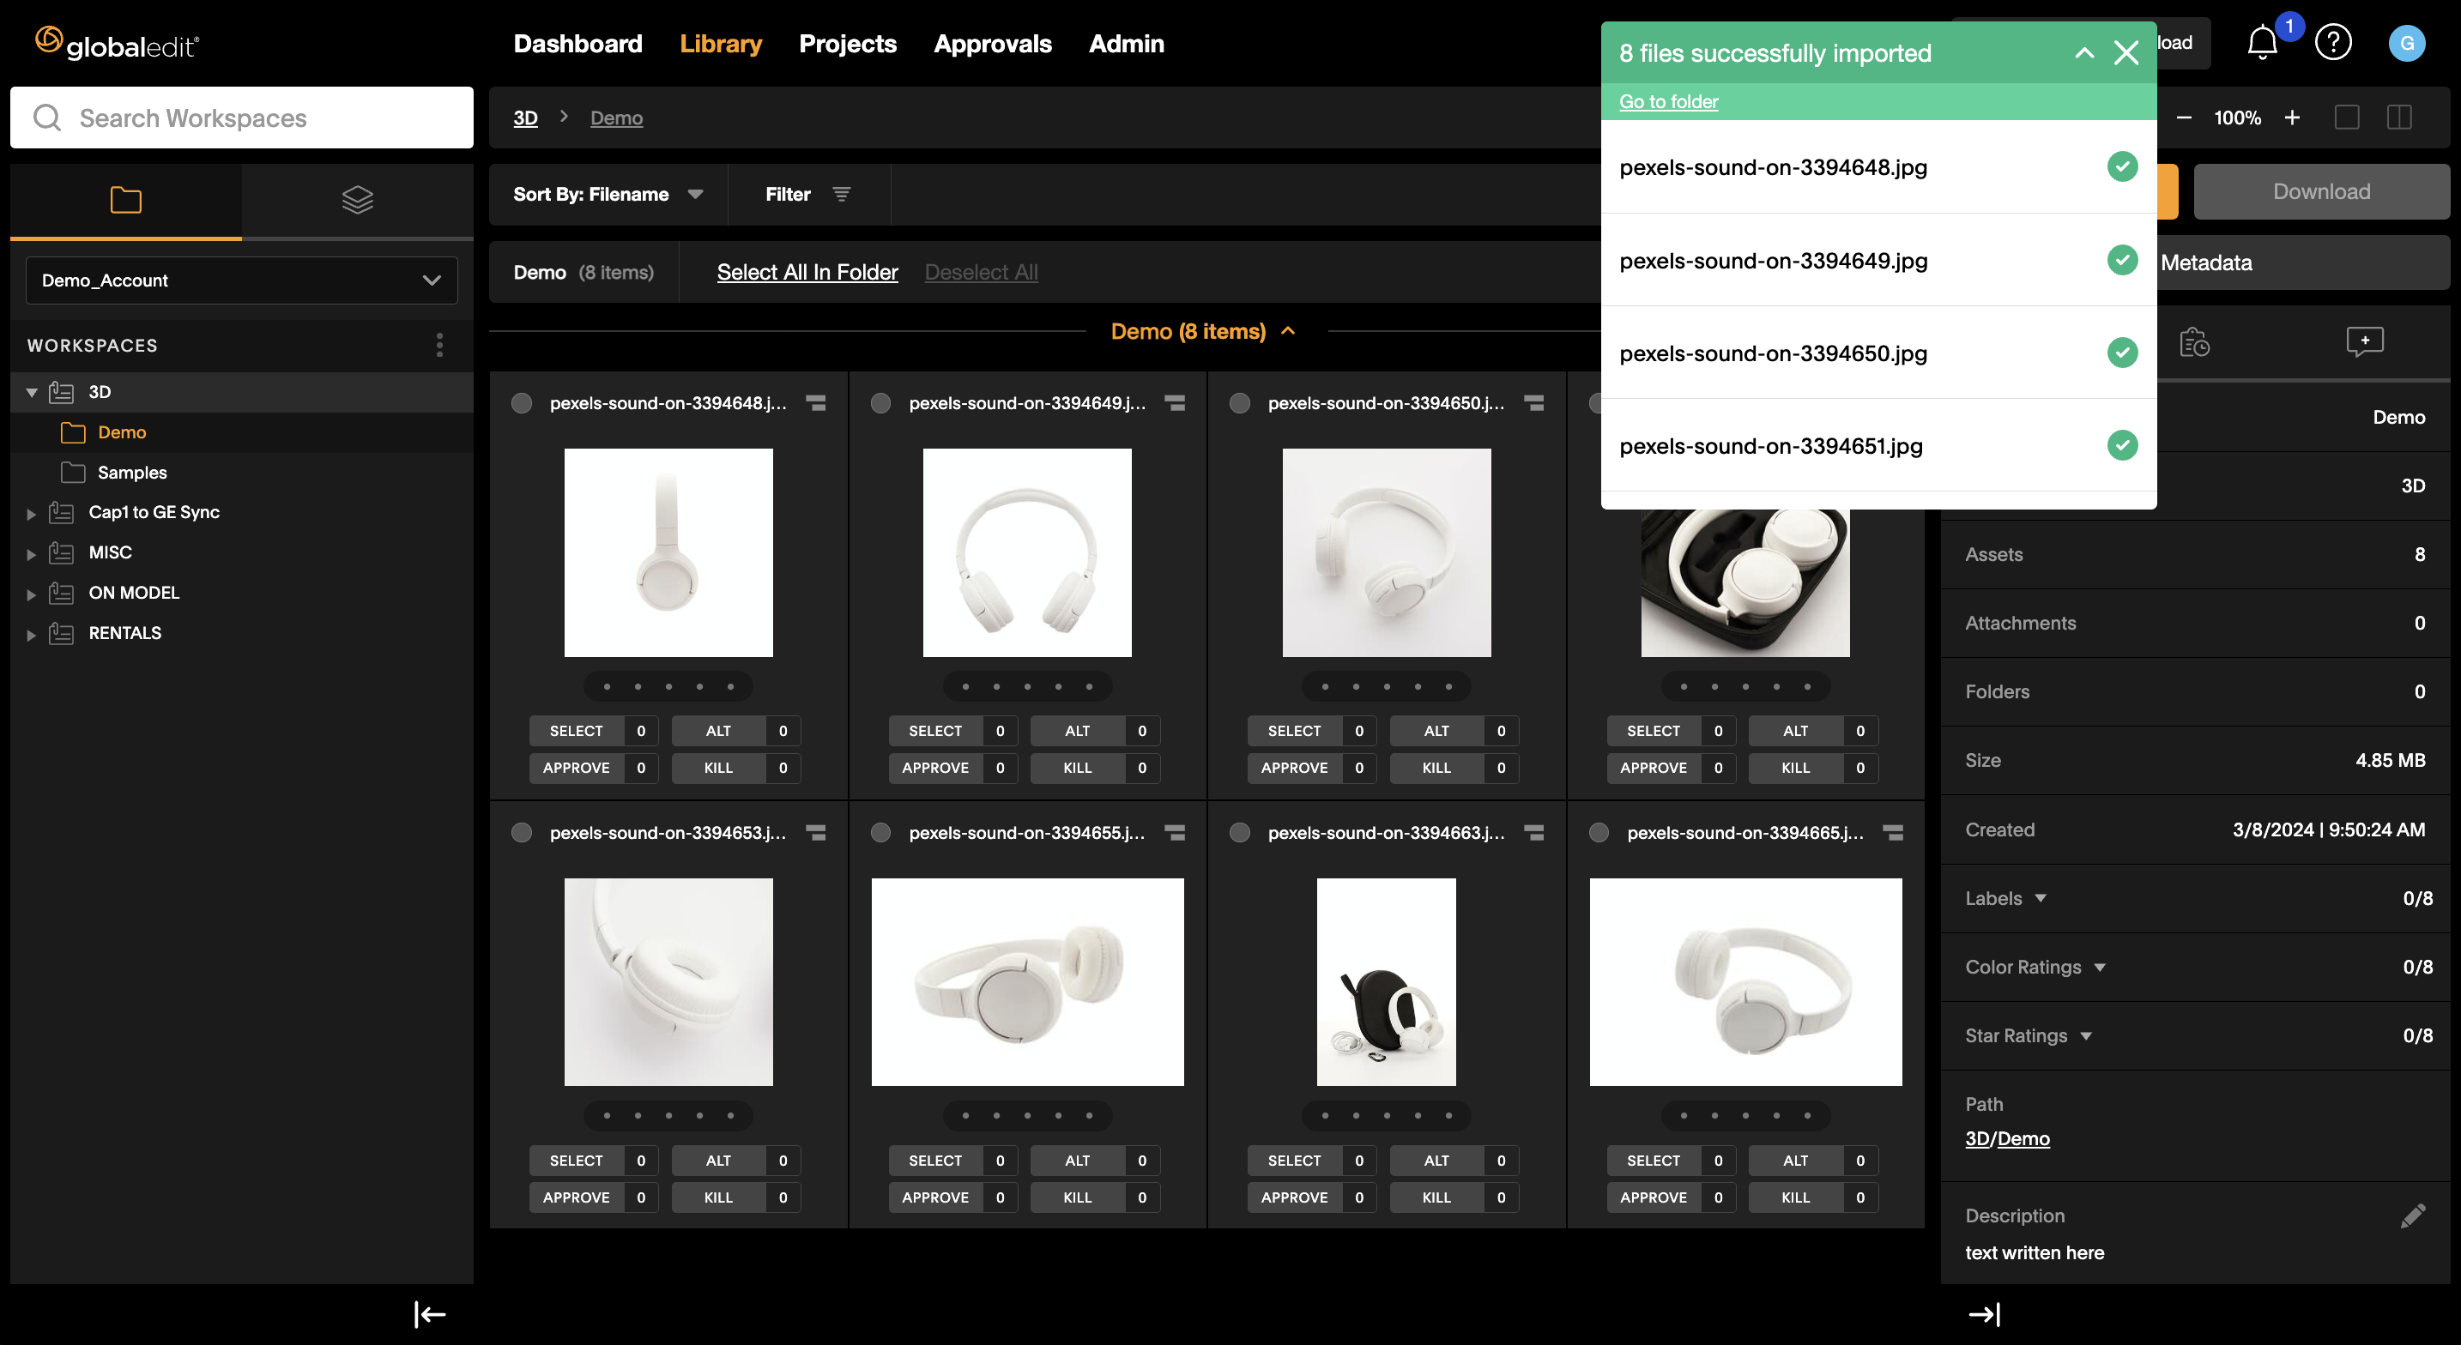
Task: Open thumbnail of pexels-sound-on-3394663
Action: [x=1386, y=982]
